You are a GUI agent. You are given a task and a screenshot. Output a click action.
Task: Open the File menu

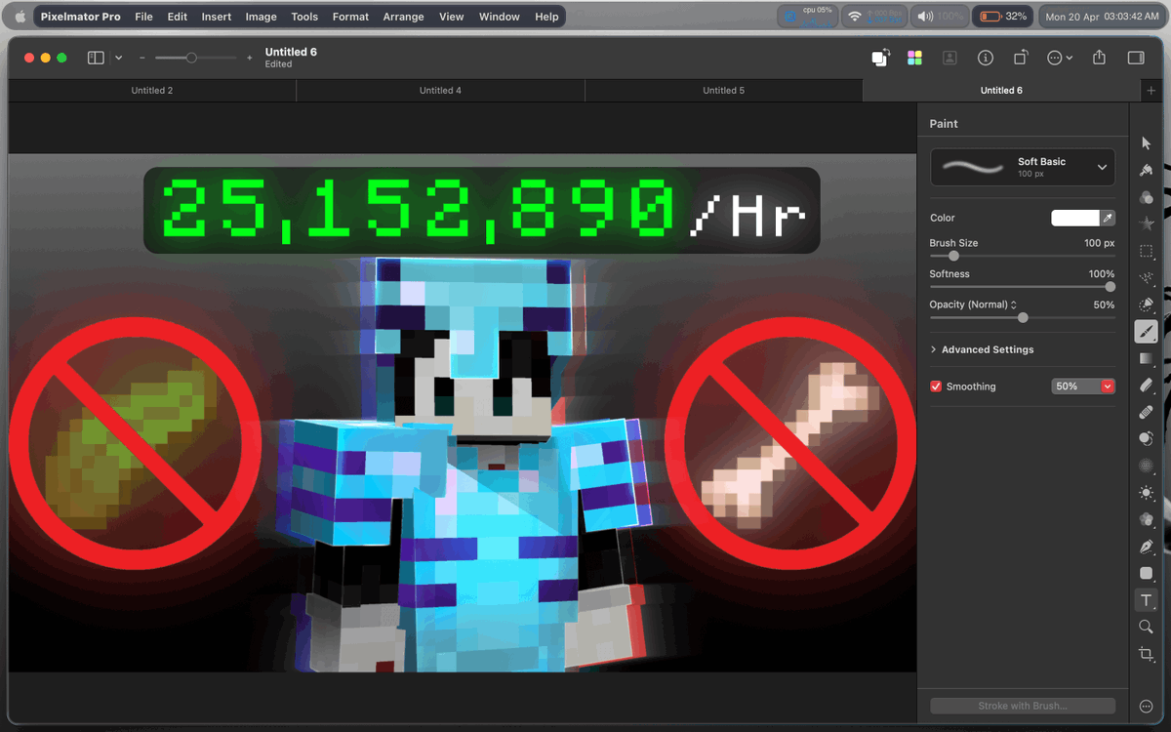(143, 17)
